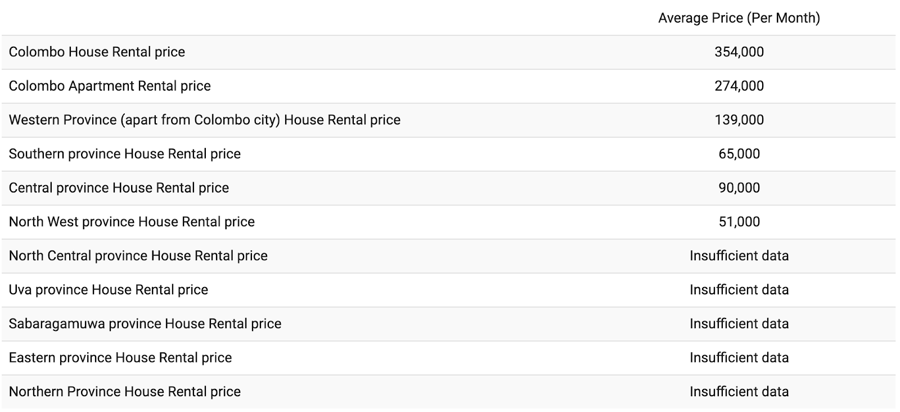The height and width of the screenshot is (412, 900).
Task: Select the Sabaragamuwa province House Rental label
Action: point(145,324)
